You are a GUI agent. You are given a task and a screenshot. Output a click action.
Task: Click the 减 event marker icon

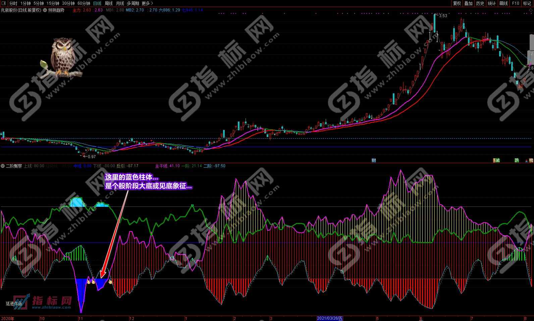496,160
